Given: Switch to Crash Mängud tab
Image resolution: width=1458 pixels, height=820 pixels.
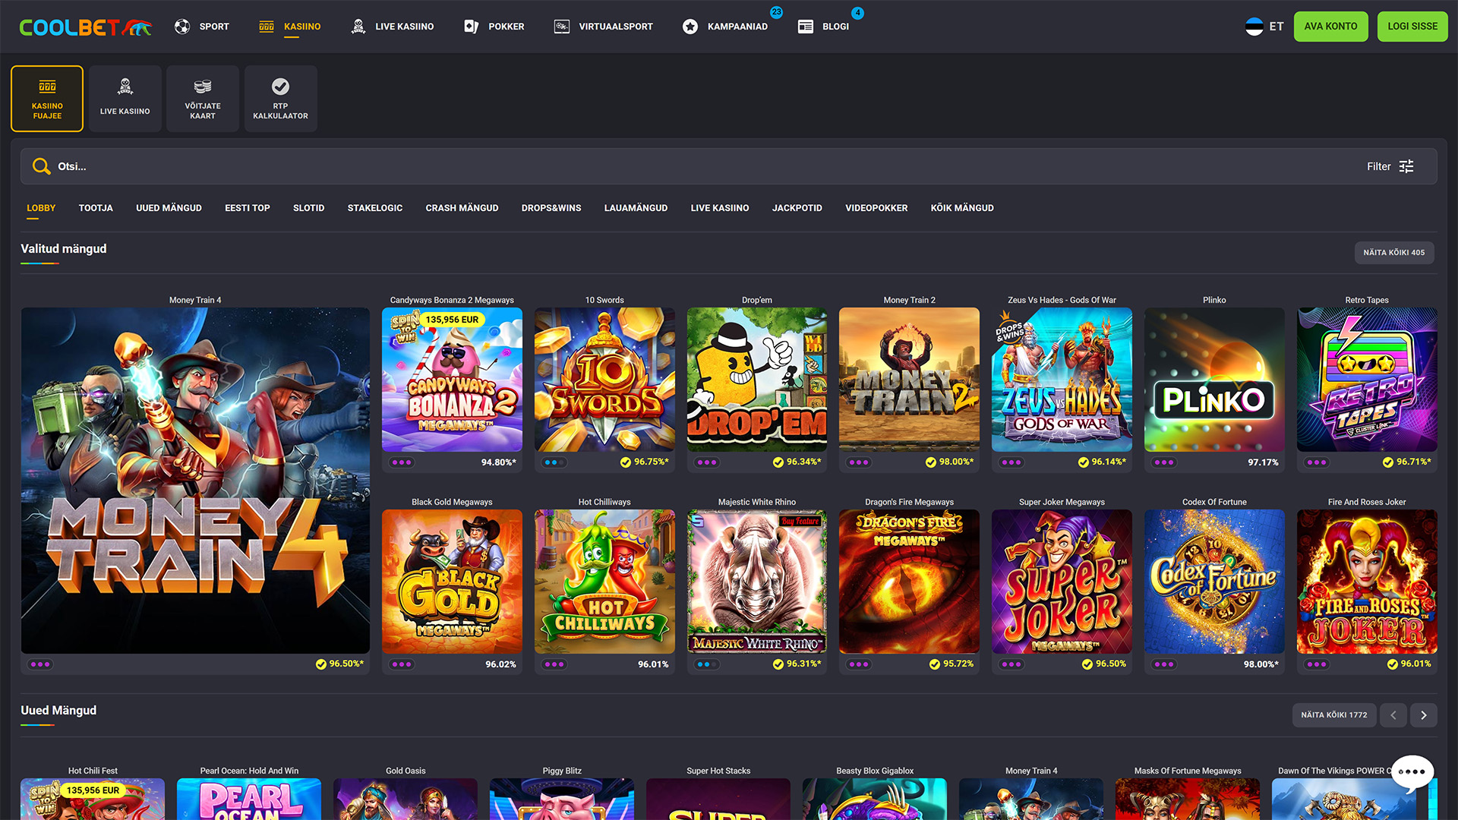Looking at the screenshot, I should point(462,208).
